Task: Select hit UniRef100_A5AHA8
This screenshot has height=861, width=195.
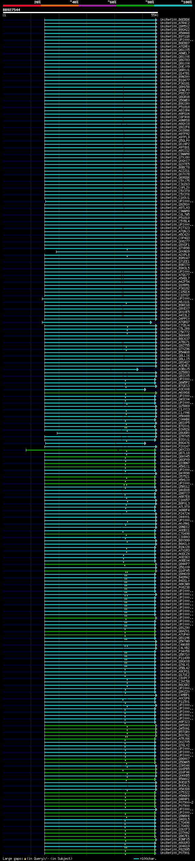Action: tap(175, 33)
